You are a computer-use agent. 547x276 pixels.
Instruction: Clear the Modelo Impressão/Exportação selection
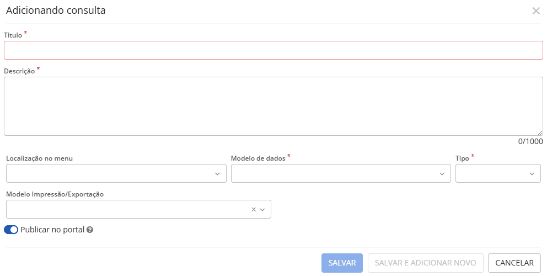point(254,209)
